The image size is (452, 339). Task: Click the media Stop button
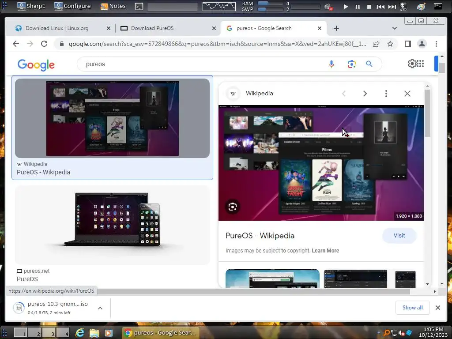pyautogui.click(x=369, y=7)
